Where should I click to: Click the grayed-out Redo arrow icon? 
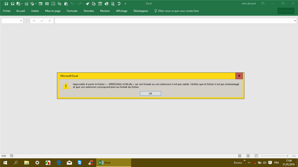point(80,3)
